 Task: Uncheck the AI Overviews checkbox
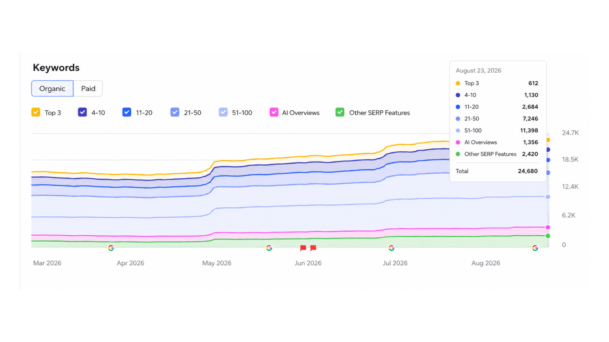click(274, 112)
